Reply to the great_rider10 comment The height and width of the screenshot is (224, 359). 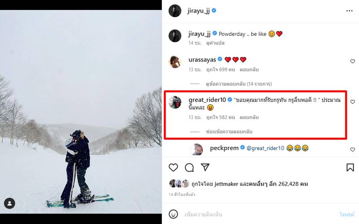(x=249, y=117)
